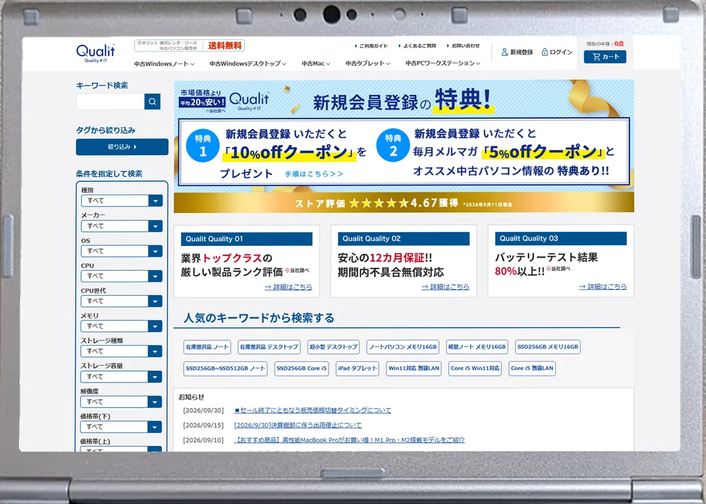
Task: Open the ストレージ種類 dropdown
Action: coord(122,351)
